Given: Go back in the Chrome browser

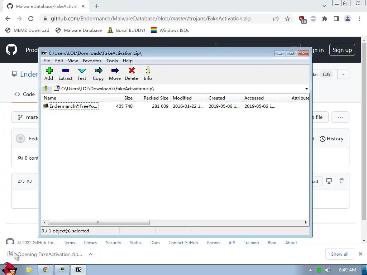Looking at the screenshot, I should click(x=8, y=19).
